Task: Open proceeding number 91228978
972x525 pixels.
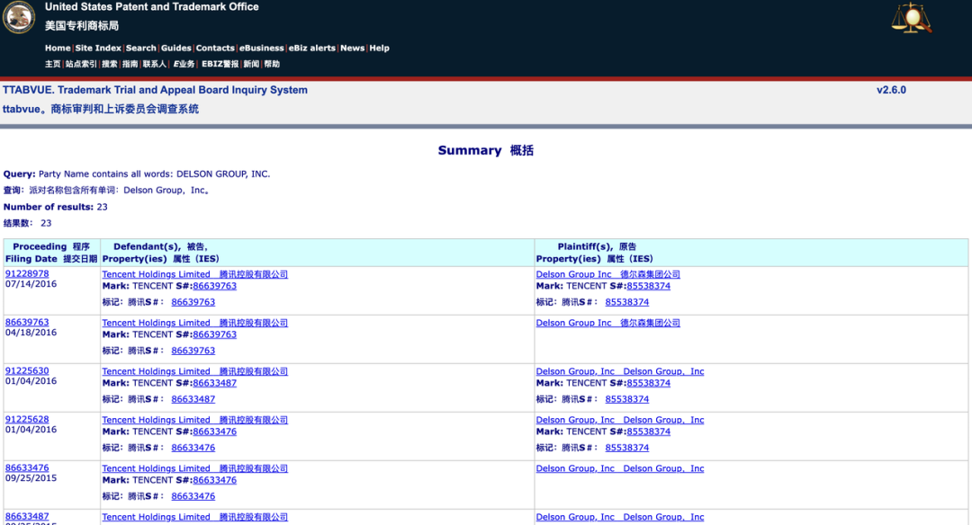Action: pos(27,273)
